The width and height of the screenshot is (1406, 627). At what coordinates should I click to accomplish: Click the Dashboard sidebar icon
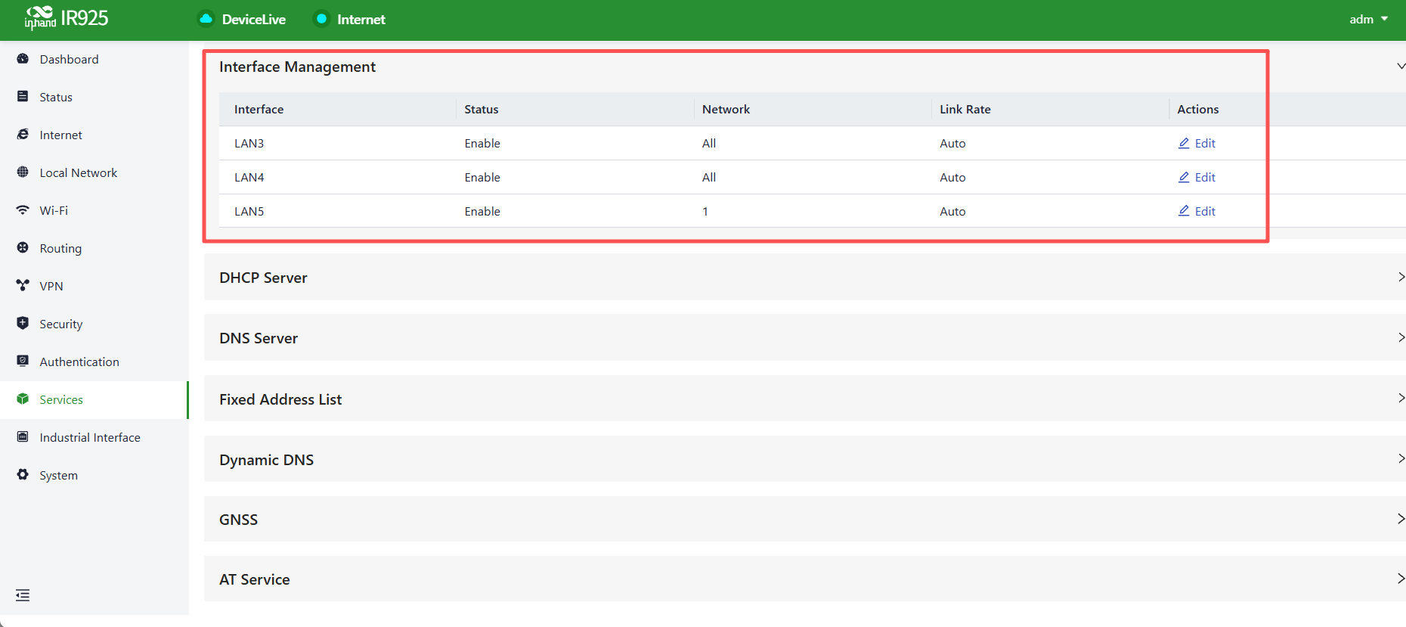pyautogui.click(x=23, y=59)
